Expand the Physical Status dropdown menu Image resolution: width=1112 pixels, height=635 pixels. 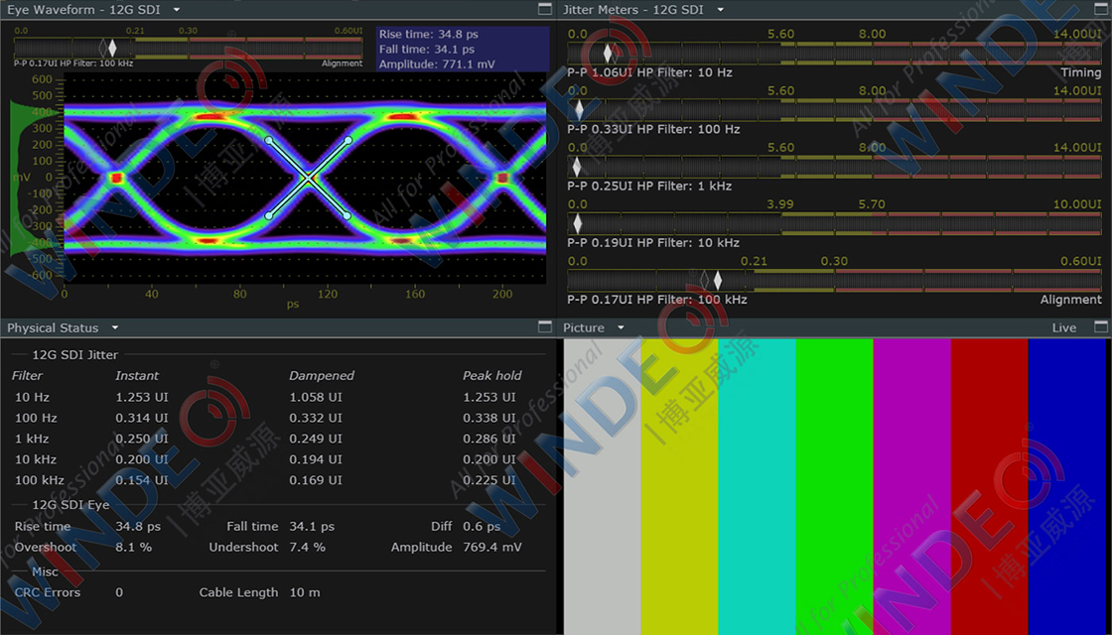115,327
